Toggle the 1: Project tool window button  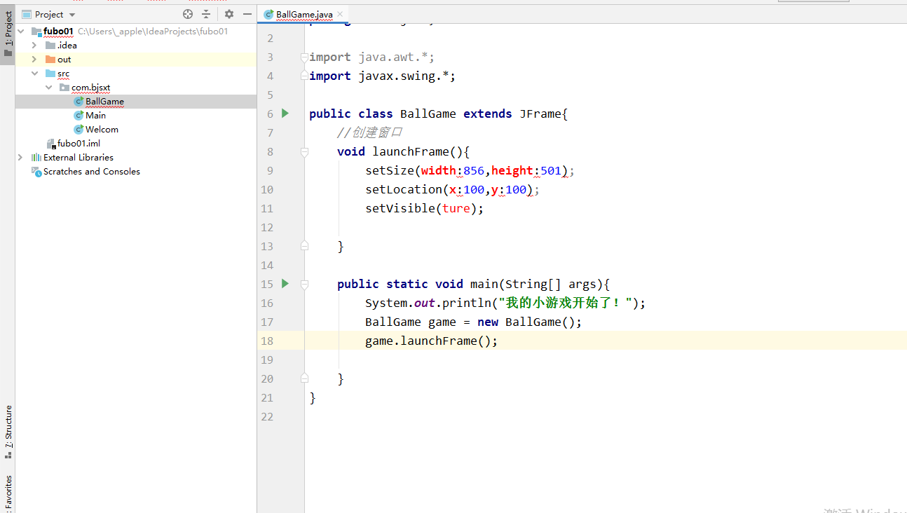point(8,33)
